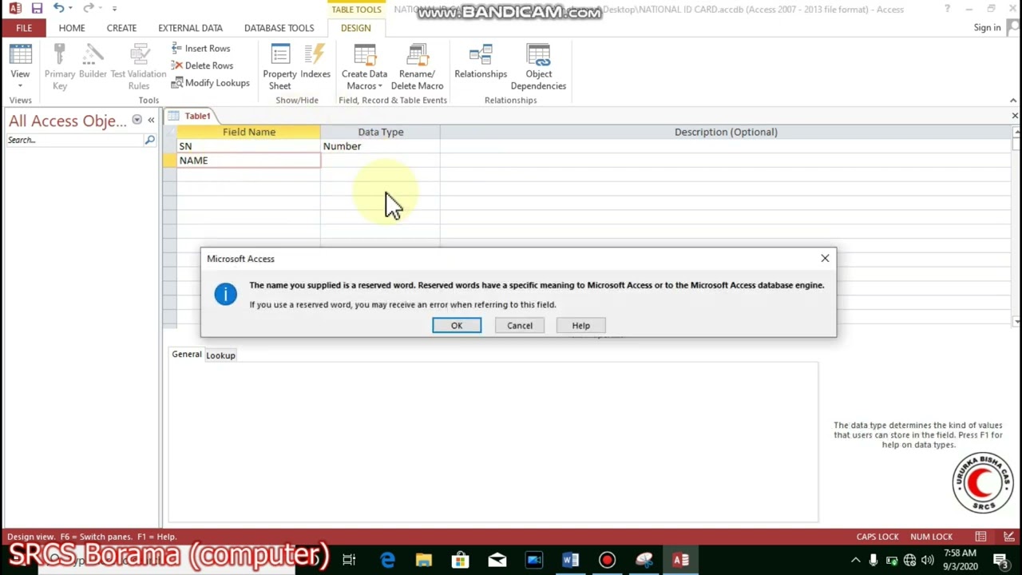Click the clock showing 7:58 AM
This screenshot has width=1022, height=575.
point(960,553)
